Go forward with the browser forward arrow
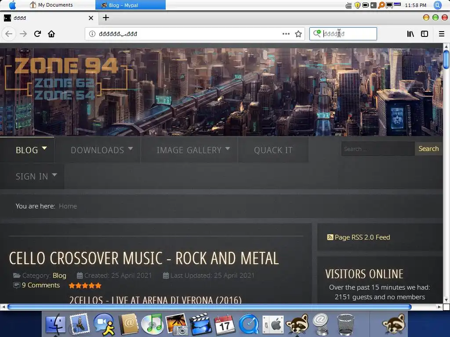Viewport: 450px width, 337px height. pyautogui.click(x=23, y=34)
